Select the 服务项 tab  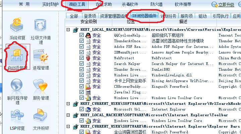tap(186, 16)
